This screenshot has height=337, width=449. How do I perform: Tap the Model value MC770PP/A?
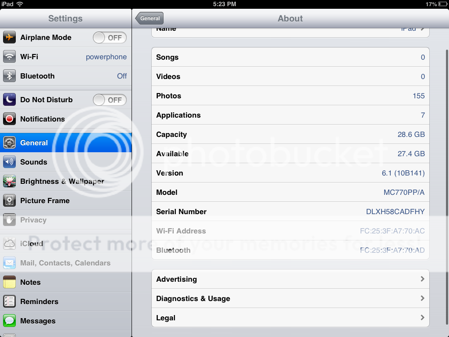point(404,192)
